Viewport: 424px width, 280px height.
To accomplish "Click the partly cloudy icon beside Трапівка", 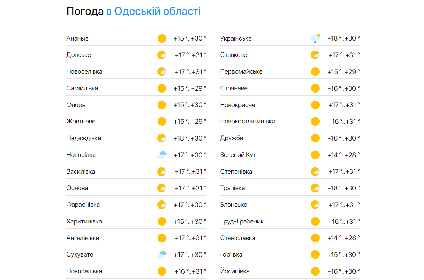I will click(x=316, y=188).
